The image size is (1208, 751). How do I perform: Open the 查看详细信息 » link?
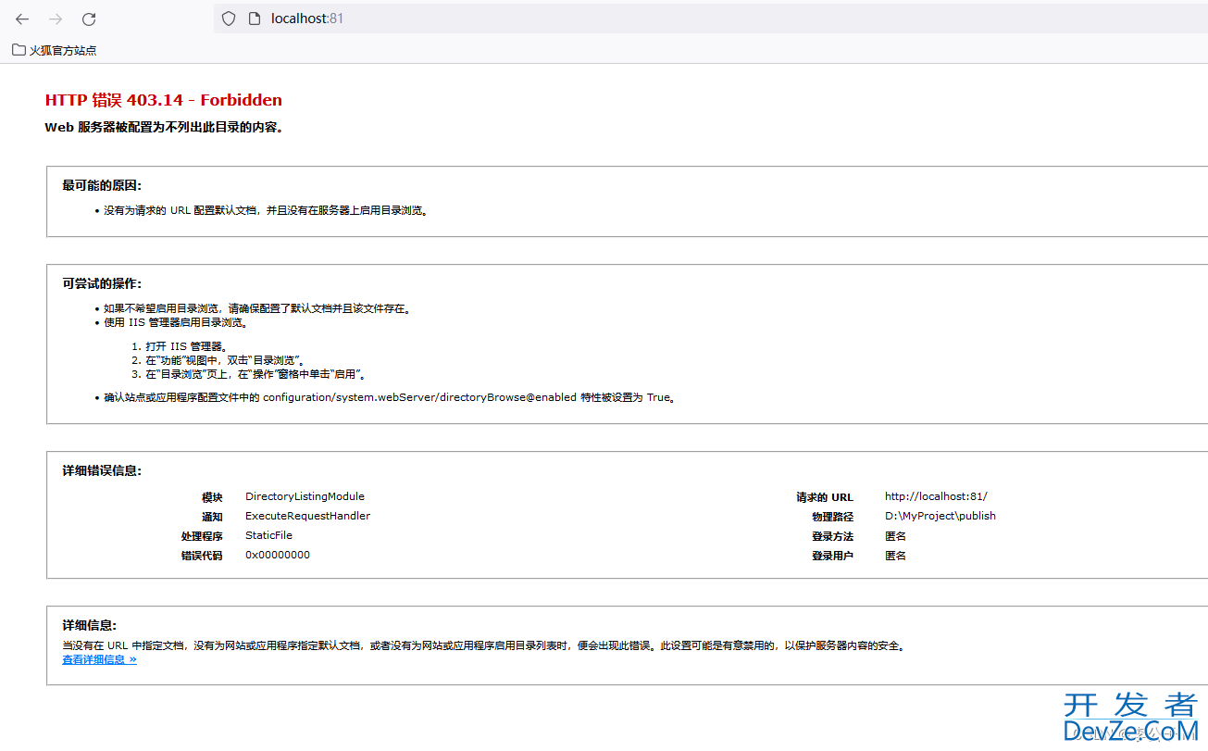click(x=99, y=660)
